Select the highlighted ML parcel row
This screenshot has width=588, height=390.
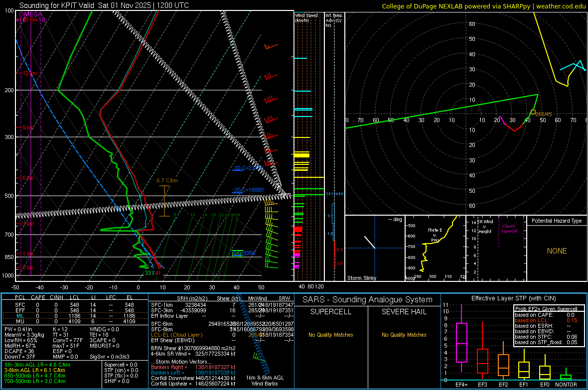(75, 316)
